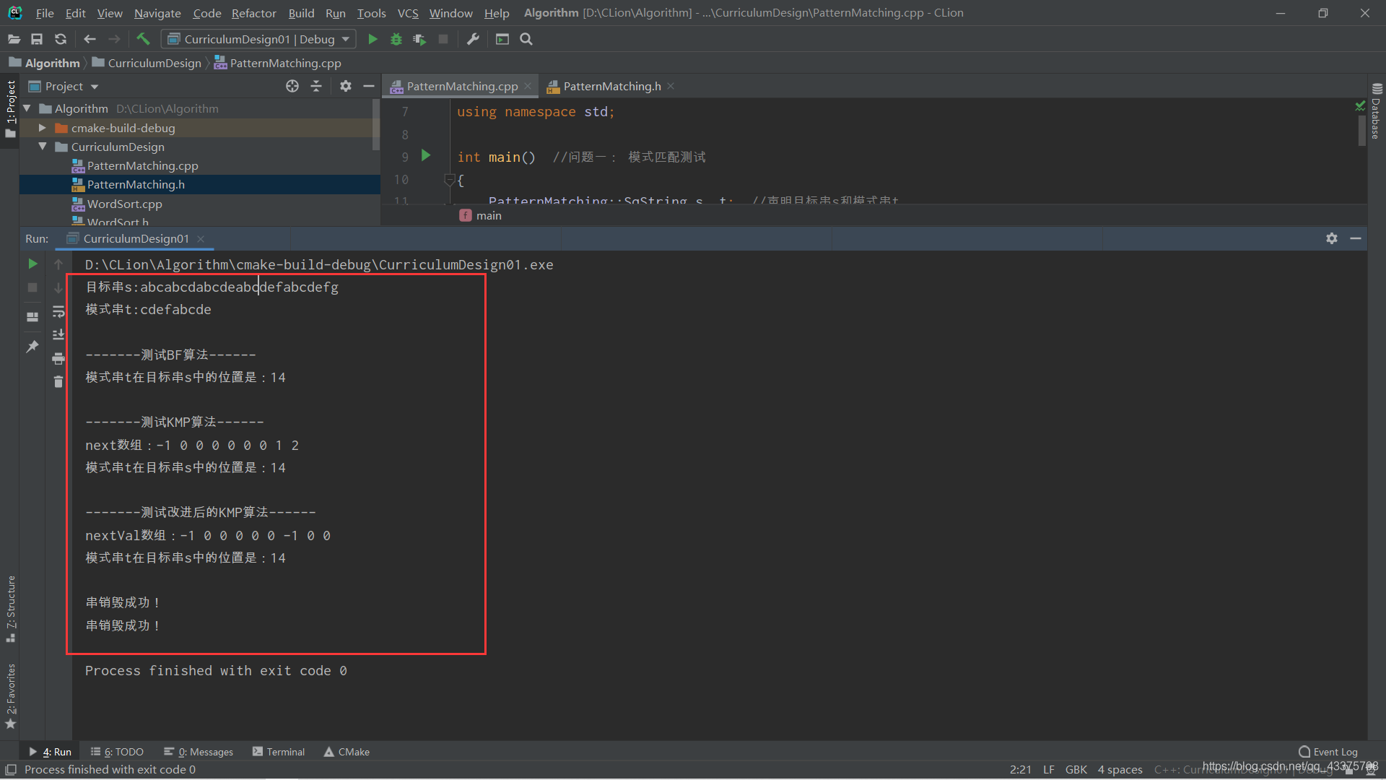This screenshot has width=1386, height=780.
Task: Click the Search Everywhere magnifier icon
Action: pyautogui.click(x=526, y=39)
